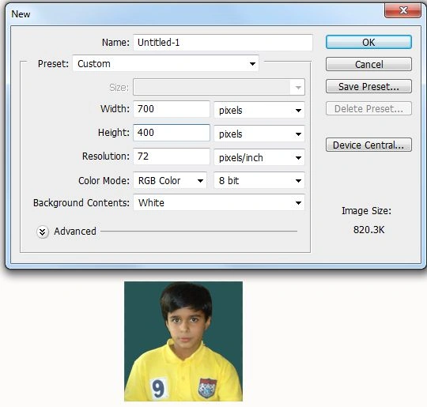Click the Name field containing Untitled-1
This screenshot has height=407, width=427.
point(223,43)
